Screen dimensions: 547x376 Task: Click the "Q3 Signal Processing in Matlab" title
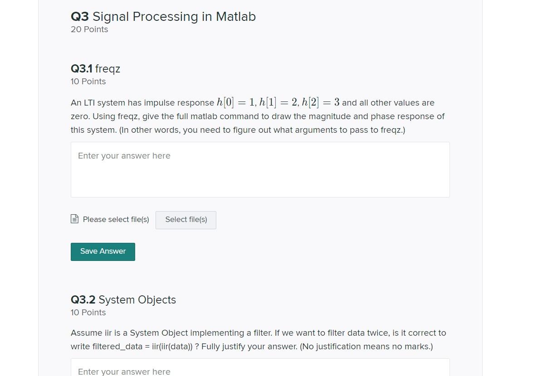(163, 16)
